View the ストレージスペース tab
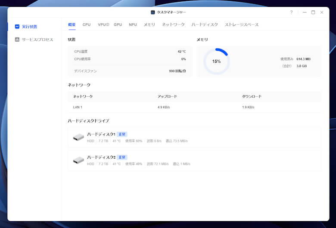This screenshot has height=228, width=336. [x=242, y=25]
